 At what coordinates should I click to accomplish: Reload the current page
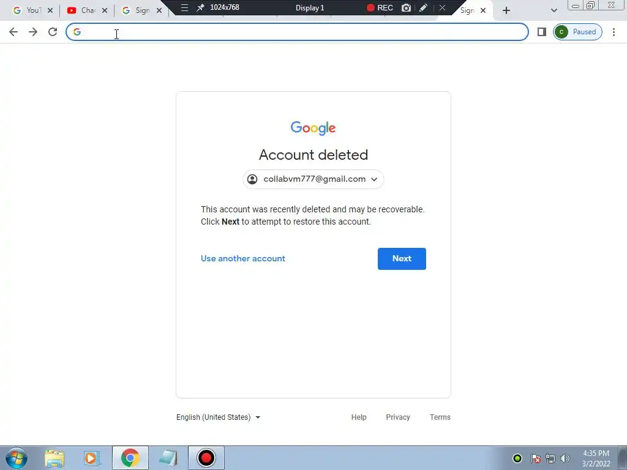53,32
